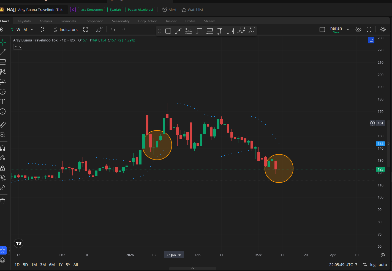Viewport: 392px width, 271px height.
Task: Expand the collapsed indicators legend showing 5
Action: pyautogui.click(x=18, y=47)
